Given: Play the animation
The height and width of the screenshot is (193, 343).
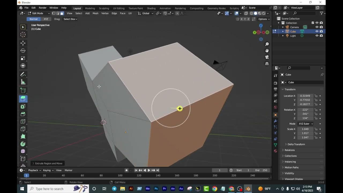Looking at the screenshot, I should tap(149, 170).
